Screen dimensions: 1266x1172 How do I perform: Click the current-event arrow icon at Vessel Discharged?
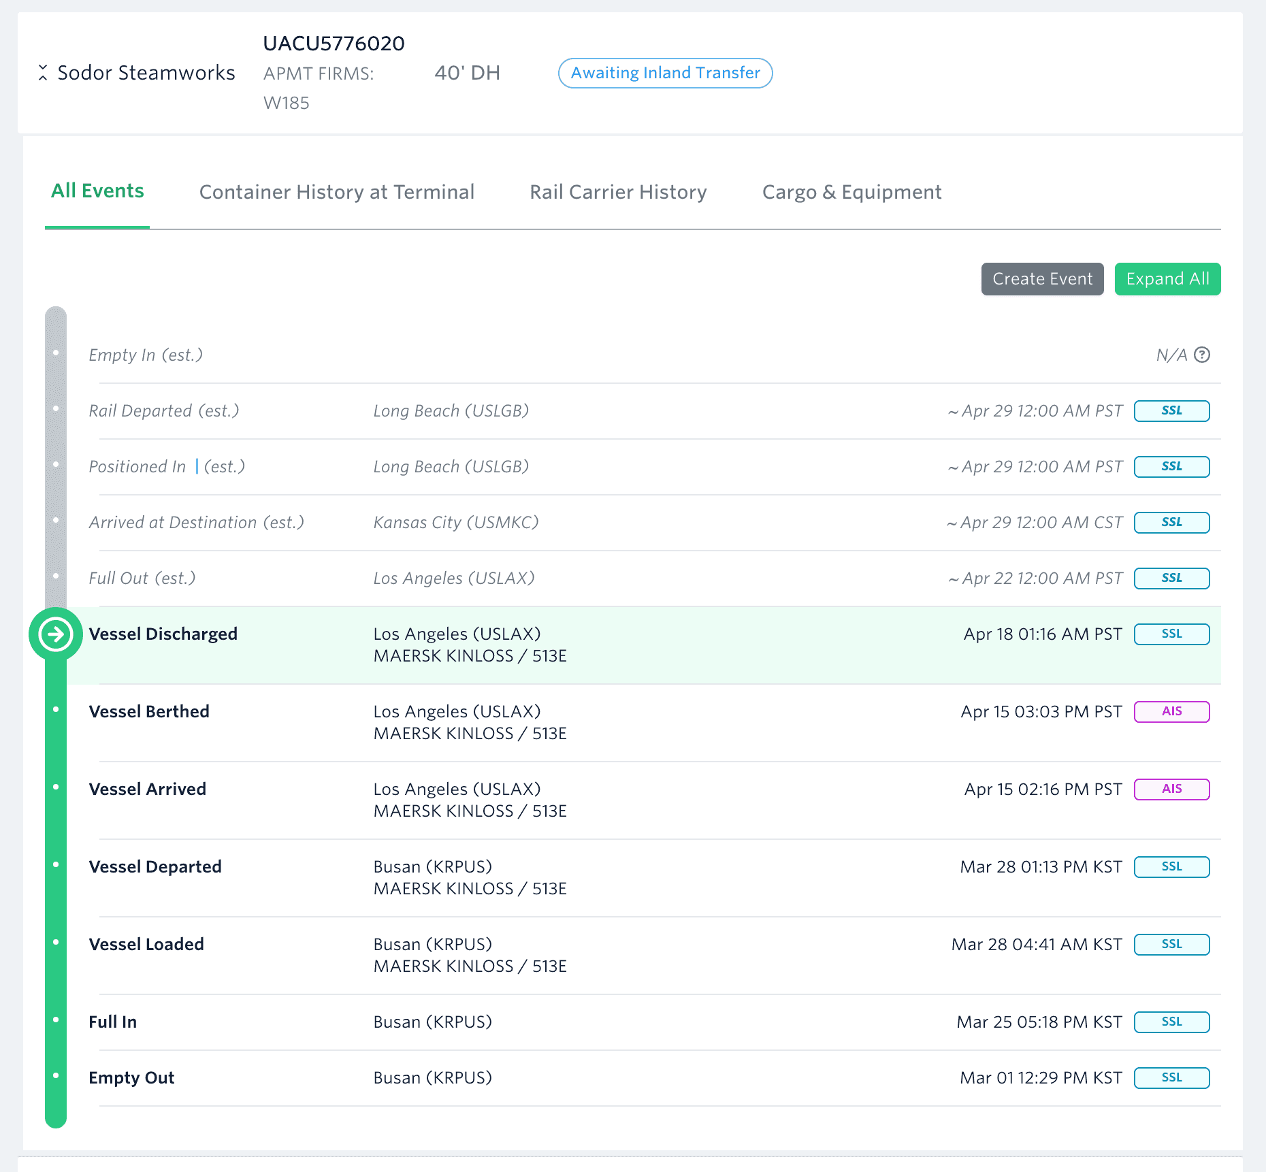(56, 634)
